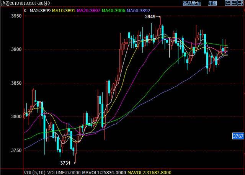
Task: Select the green MA40:3906 indicator label
Action: coord(114,11)
